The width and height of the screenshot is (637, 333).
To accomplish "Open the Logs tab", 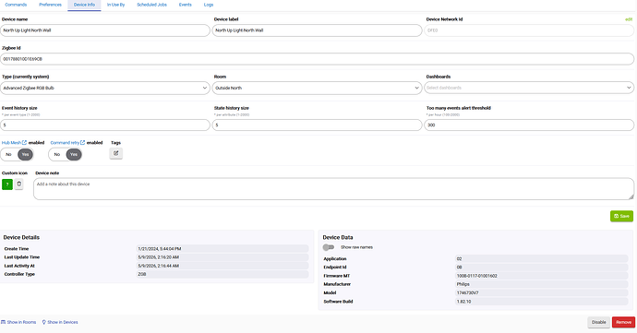I will point(209,5).
